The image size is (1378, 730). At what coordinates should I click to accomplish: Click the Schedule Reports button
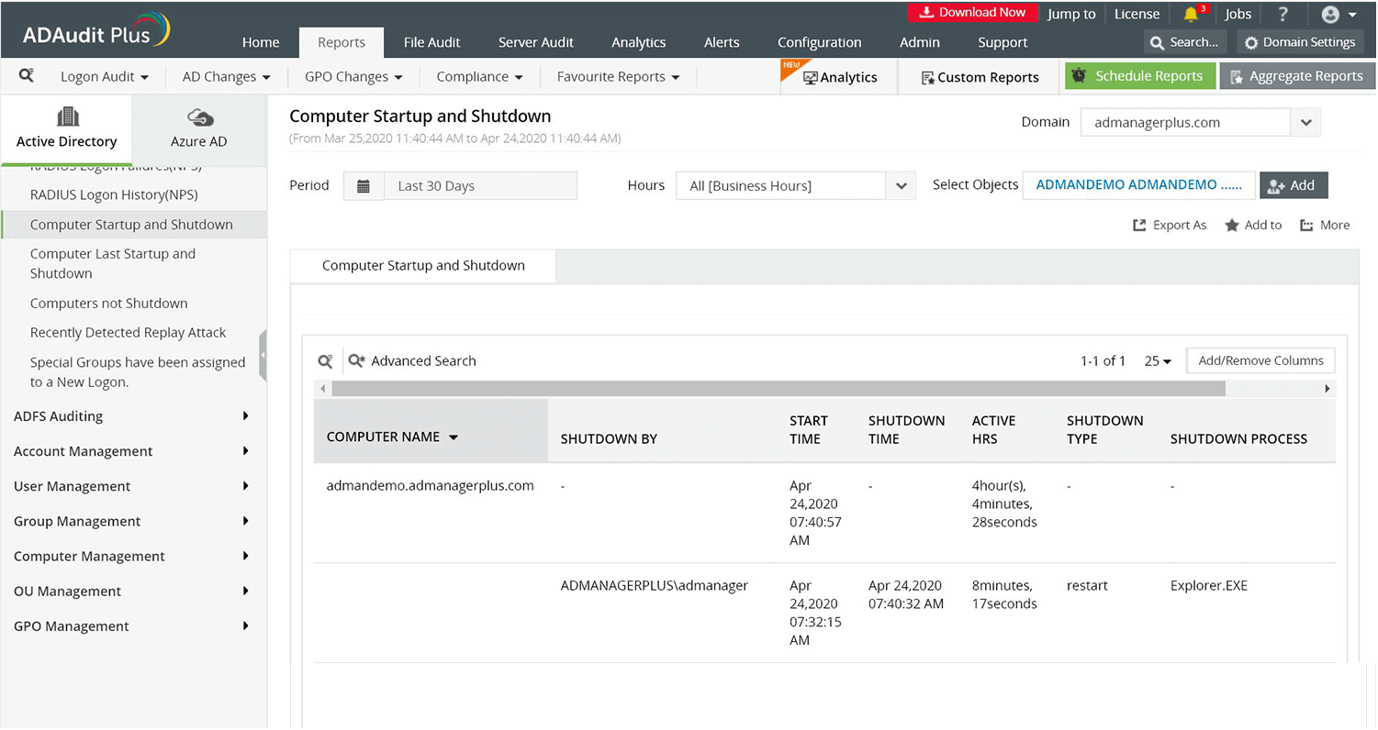(x=1140, y=76)
